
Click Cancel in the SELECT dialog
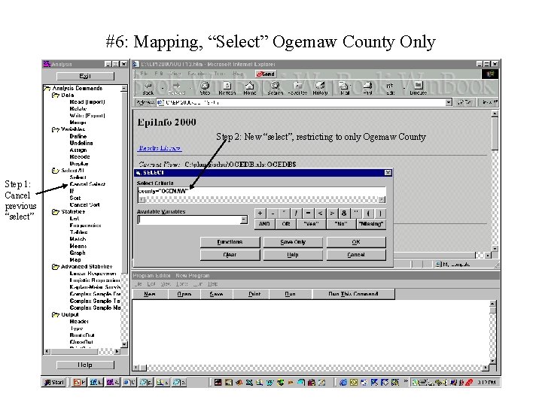click(x=356, y=255)
